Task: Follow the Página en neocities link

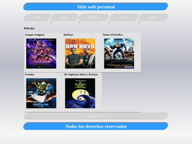Action: click(x=96, y=116)
